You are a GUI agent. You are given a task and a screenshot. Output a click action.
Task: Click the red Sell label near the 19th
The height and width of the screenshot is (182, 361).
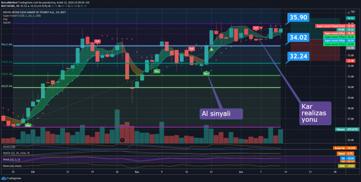tap(97, 41)
